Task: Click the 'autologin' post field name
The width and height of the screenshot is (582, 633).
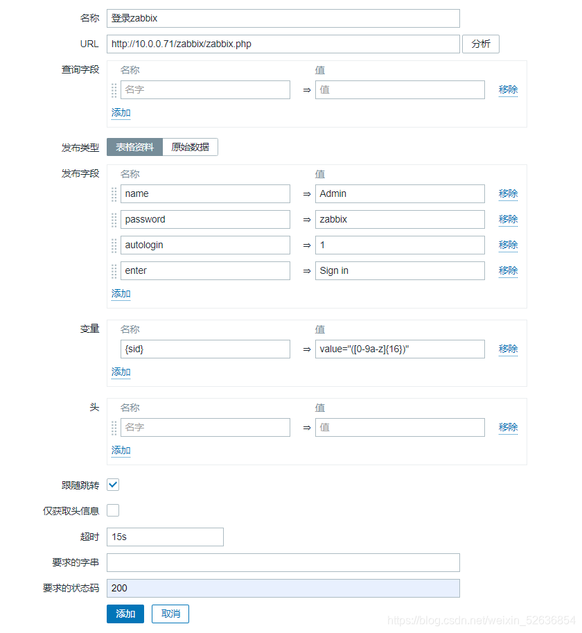Action: 205,245
